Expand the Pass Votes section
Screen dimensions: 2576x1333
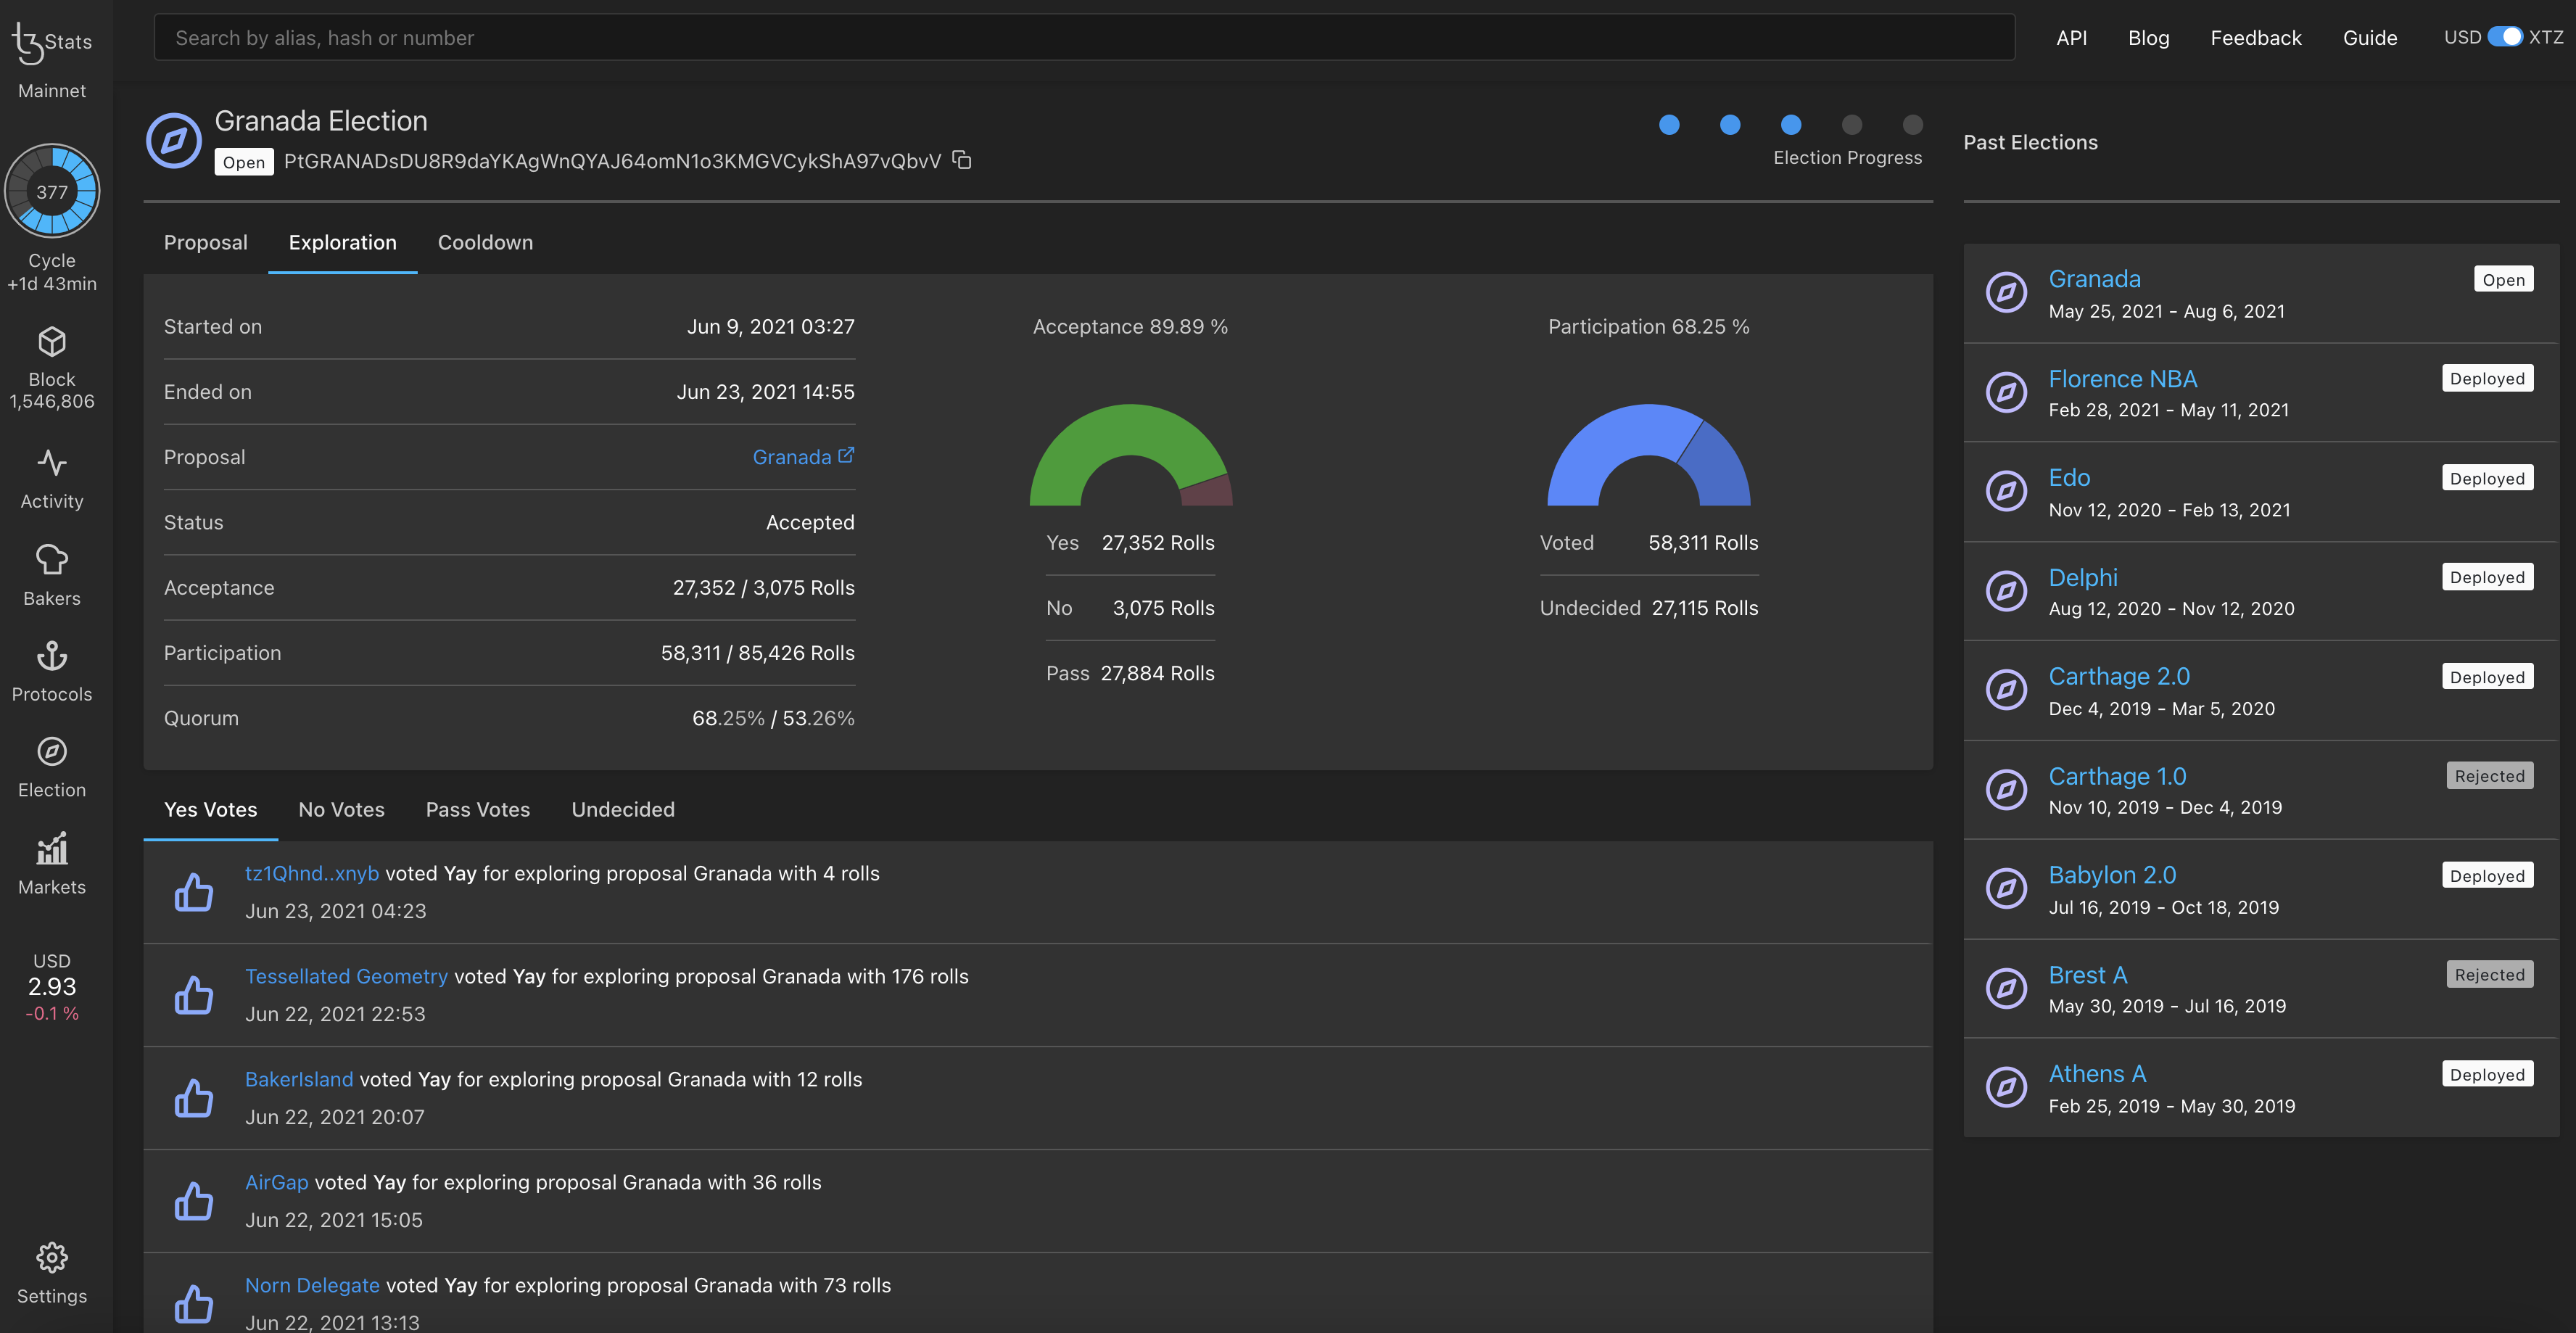pyautogui.click(x=476, y=809)
